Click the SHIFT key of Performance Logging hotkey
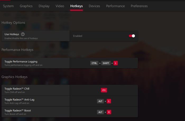 click(x=106, y=63)
